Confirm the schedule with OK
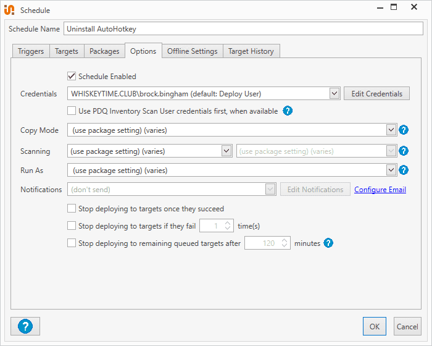Screen dimensions: 432x346 375,326
